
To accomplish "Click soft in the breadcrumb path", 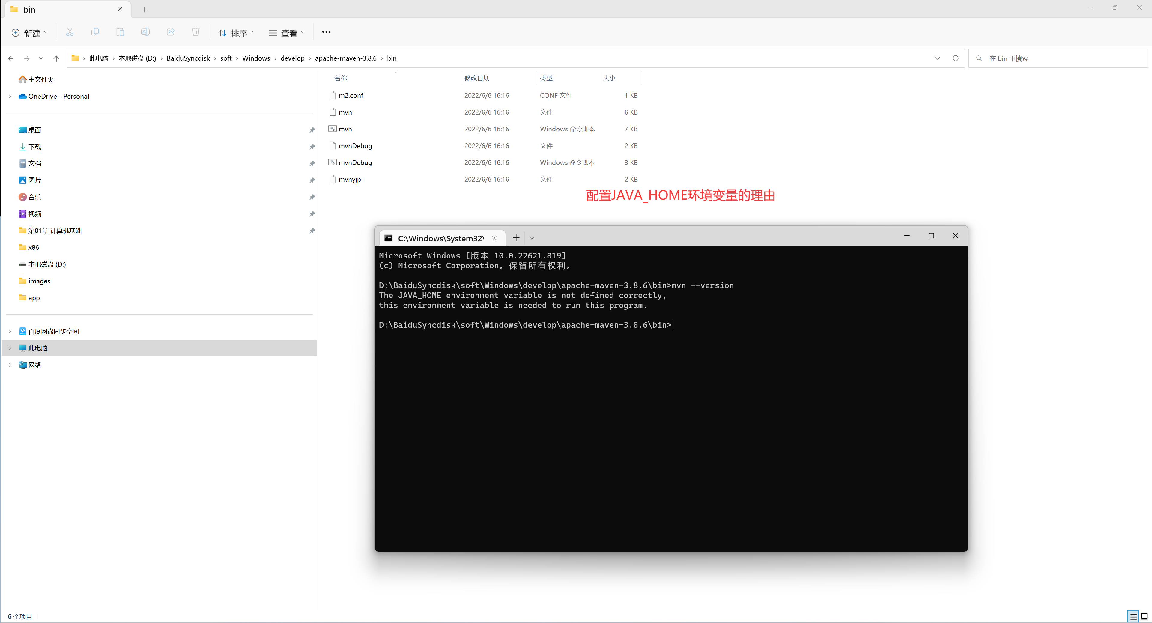I will (x=226, y=58).
